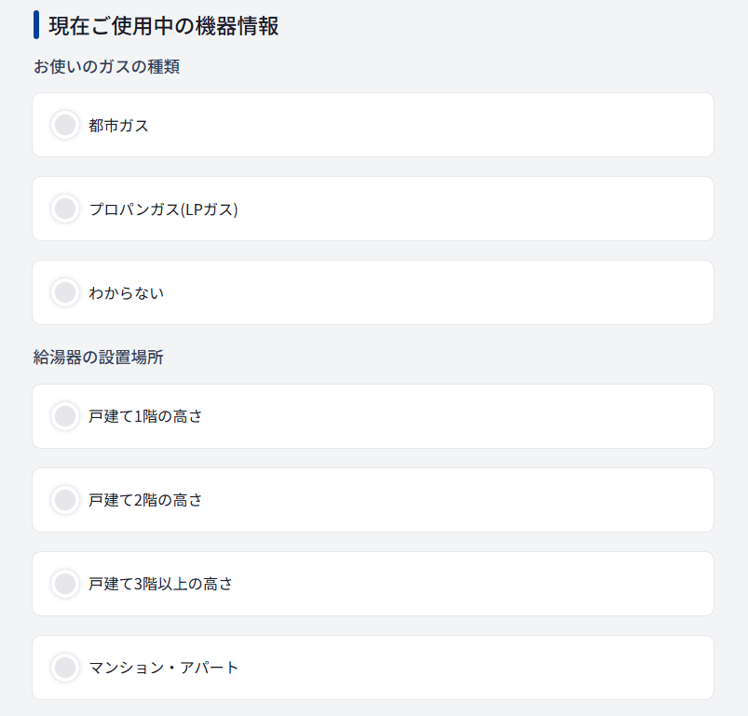Select 戸建て3階以上の高さ radio button
Screen dimensions: 748x716
(x=65, y=584)
